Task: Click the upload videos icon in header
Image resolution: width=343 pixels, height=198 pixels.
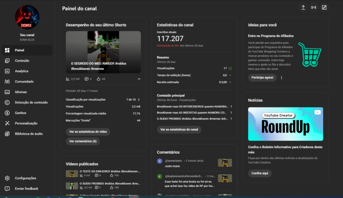Action: 304,7
